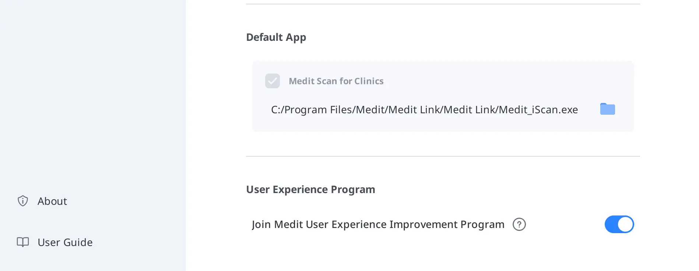Click the Join Medit User Experience Improvement Program text

coord(378,224)
